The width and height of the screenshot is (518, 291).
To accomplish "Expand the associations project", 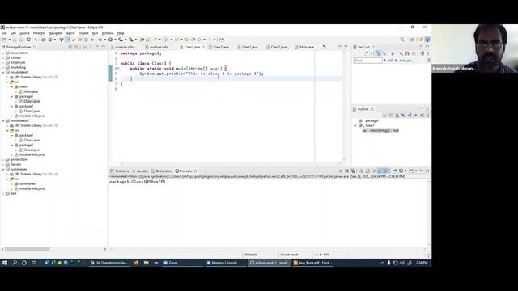I will tap(3, 53).
